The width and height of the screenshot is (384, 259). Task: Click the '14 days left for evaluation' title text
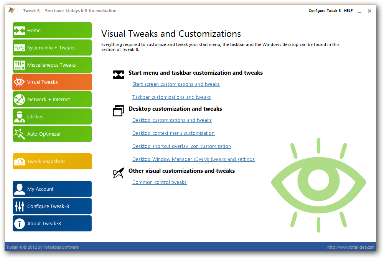(91, 11)
